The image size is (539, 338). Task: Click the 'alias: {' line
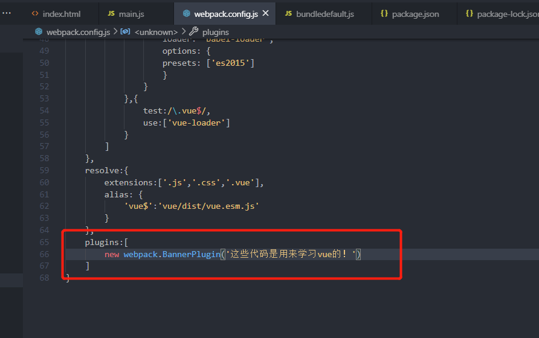coord(123,195)
